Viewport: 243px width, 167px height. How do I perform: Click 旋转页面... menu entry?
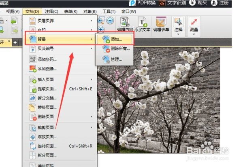pos(60,146)
